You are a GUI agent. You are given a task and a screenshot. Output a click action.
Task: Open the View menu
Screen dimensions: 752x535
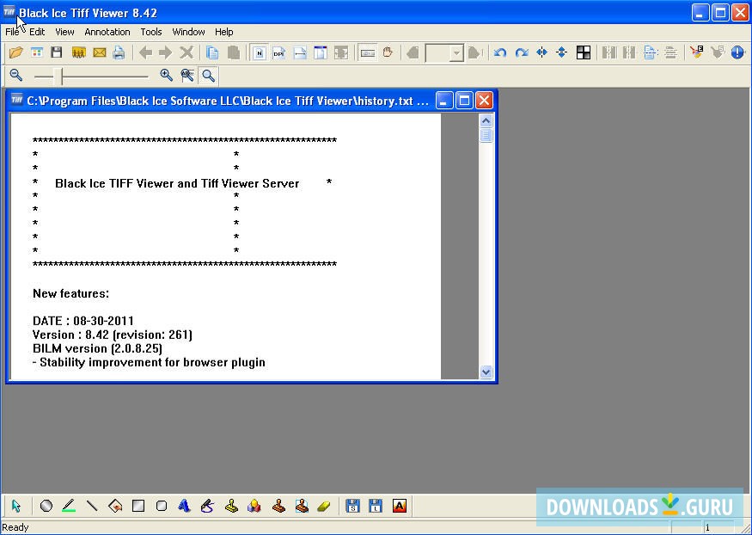point(64,32)
